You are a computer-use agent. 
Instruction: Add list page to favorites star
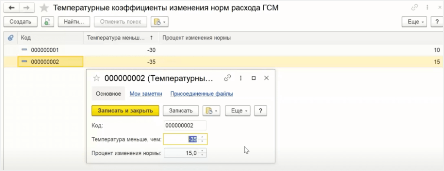pos(44,8)
